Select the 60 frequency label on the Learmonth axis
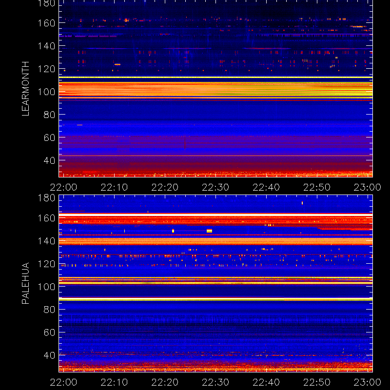 (50, 137)
